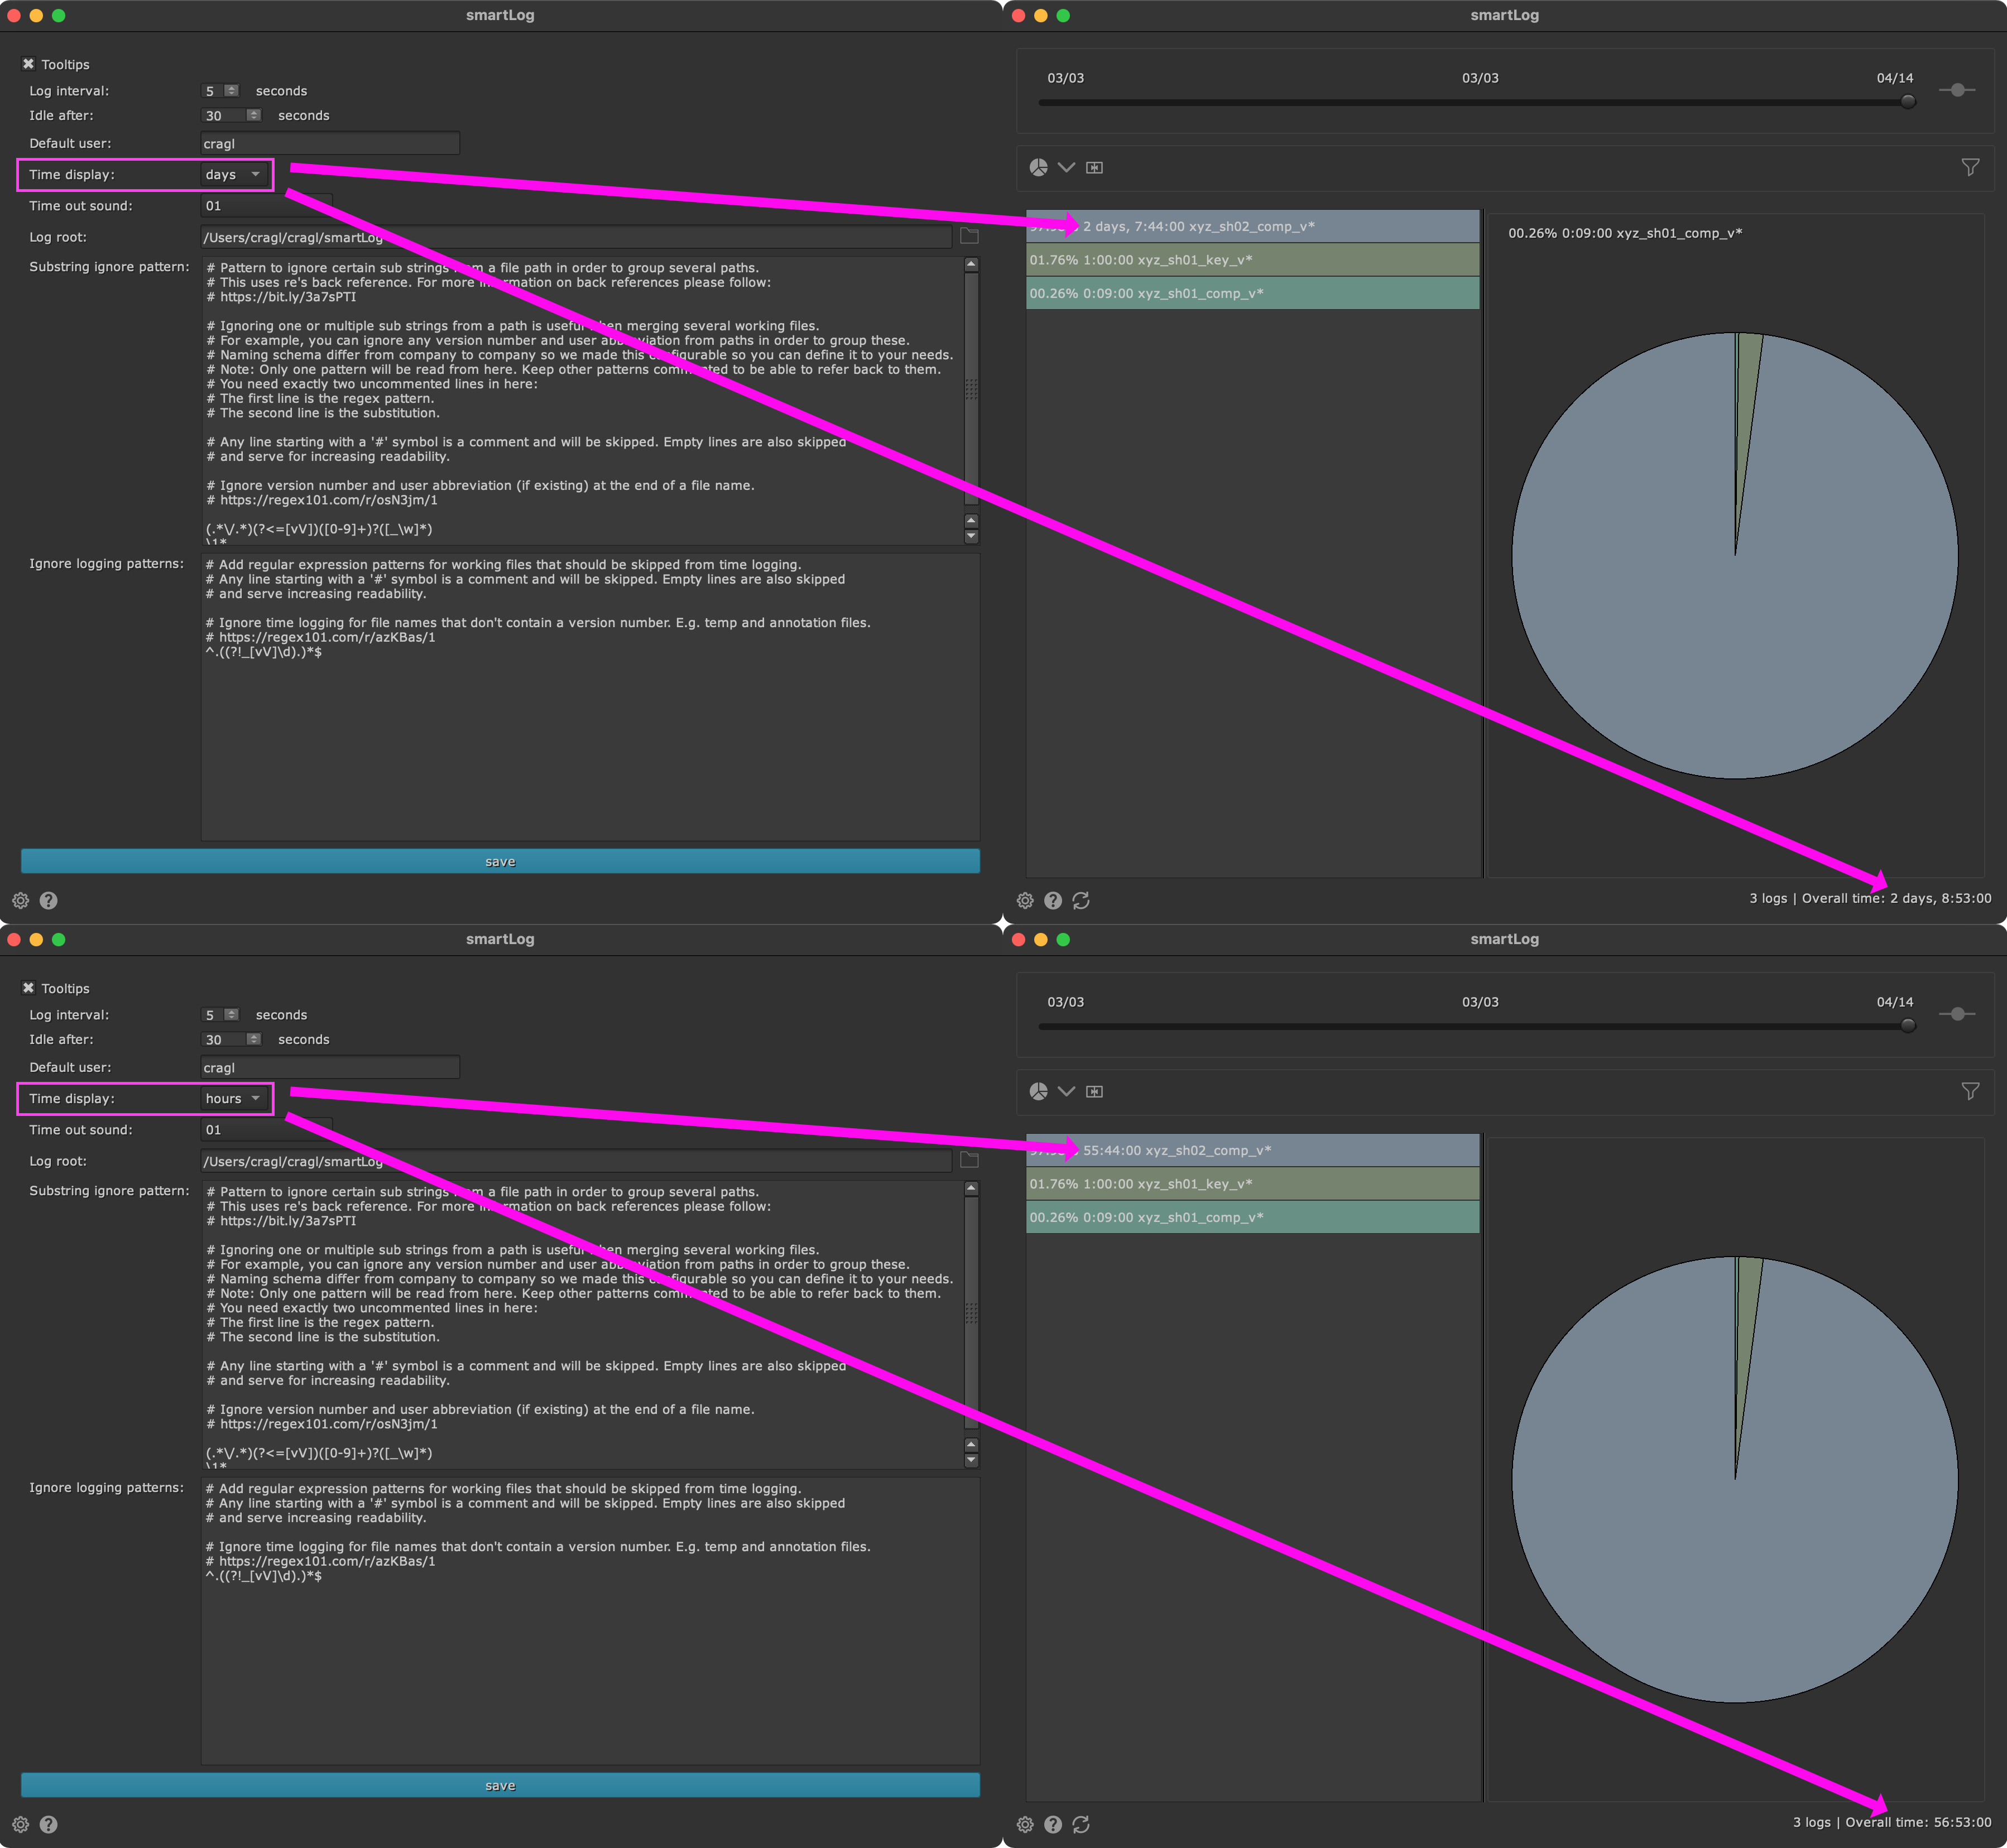
Task: Click refresh icon beside Overall time 2 days, 8:53:00
Action: [x=1081, y=900]
